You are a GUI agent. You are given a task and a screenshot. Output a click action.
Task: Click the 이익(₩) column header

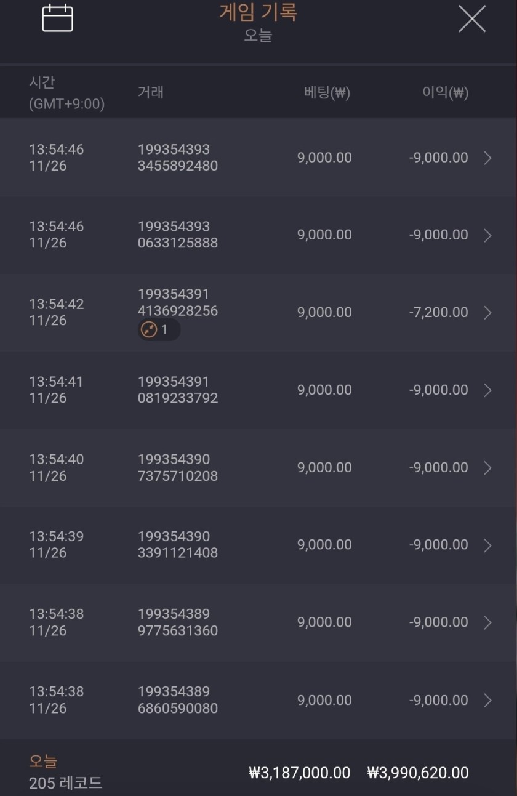coord(445,93)
